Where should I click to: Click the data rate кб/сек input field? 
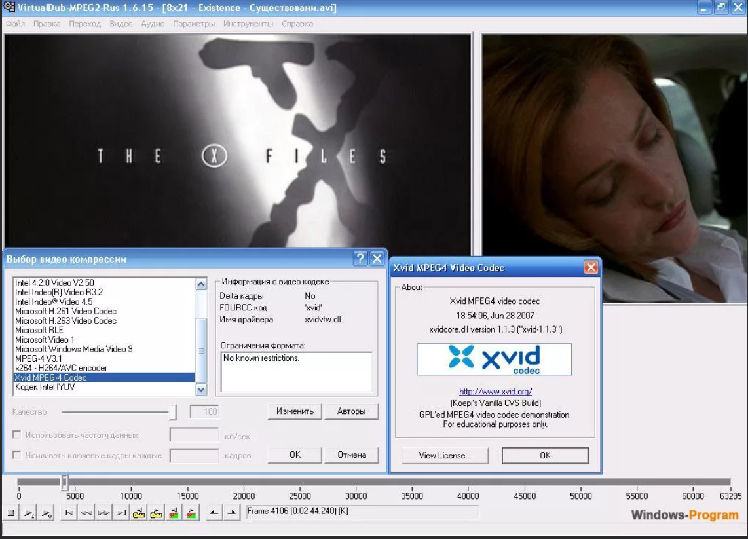pos(195,435)
